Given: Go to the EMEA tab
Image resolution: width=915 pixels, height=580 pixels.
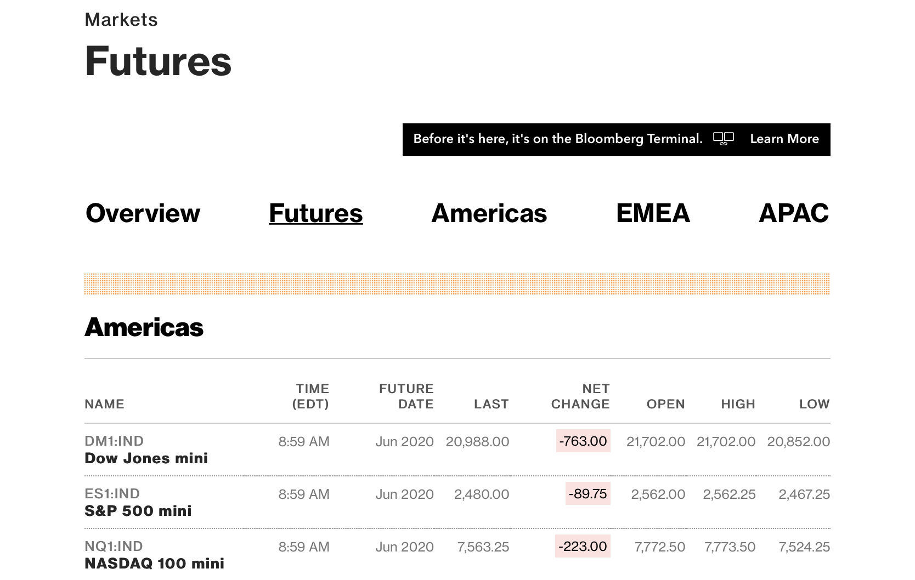Looking at the screenshot, I should pos(653,213).
